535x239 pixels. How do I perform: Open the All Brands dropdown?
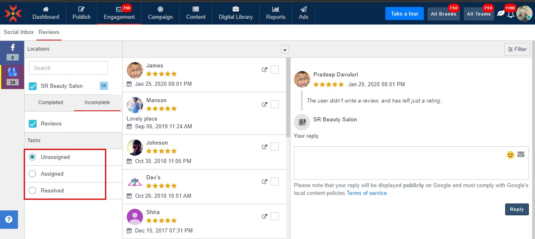pos(443,14)
